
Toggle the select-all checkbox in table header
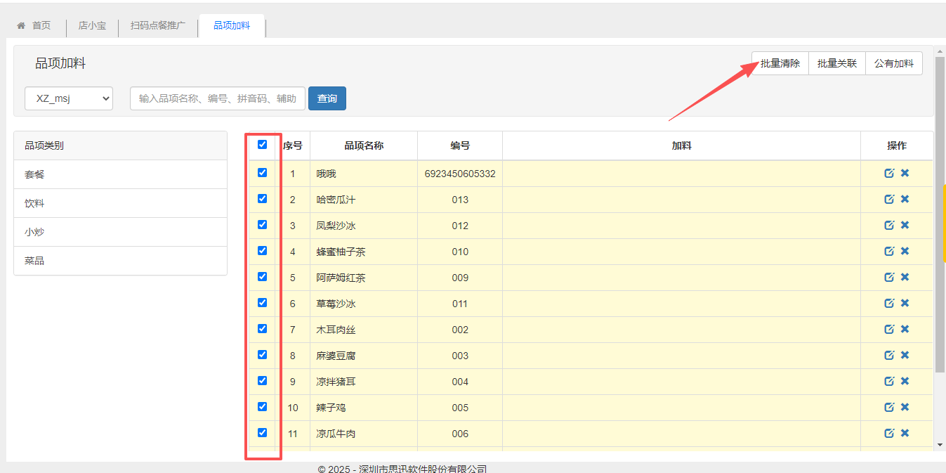[x=262, y=145]
